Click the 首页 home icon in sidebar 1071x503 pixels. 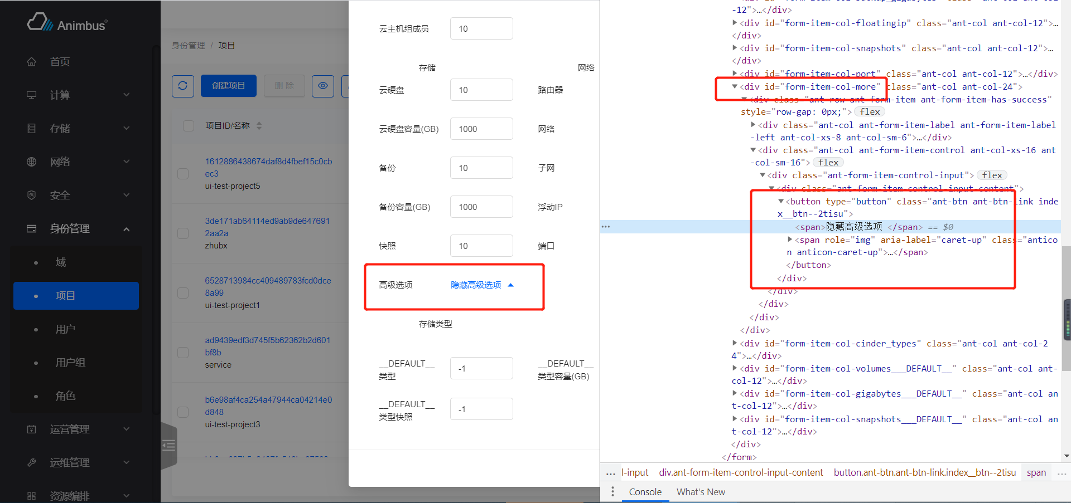click(x=32, y=62)
